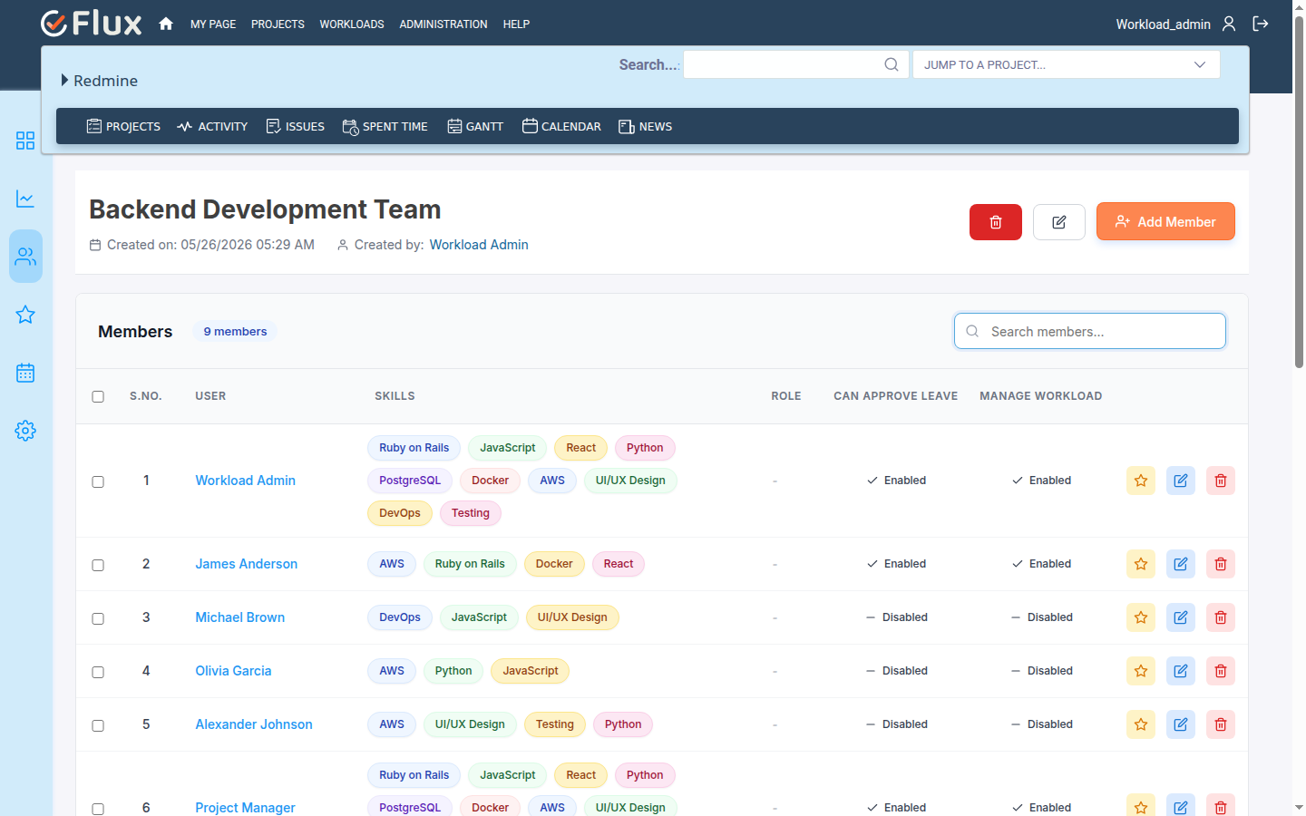Click the top Search text field

click(x=796, y=64)
